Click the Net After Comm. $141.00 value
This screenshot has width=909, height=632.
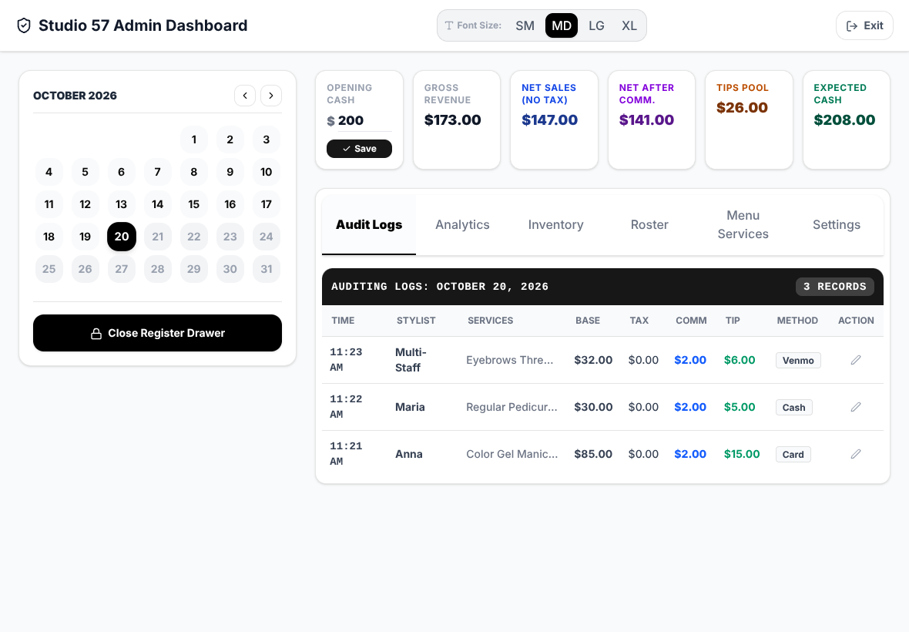click(646, 120)
